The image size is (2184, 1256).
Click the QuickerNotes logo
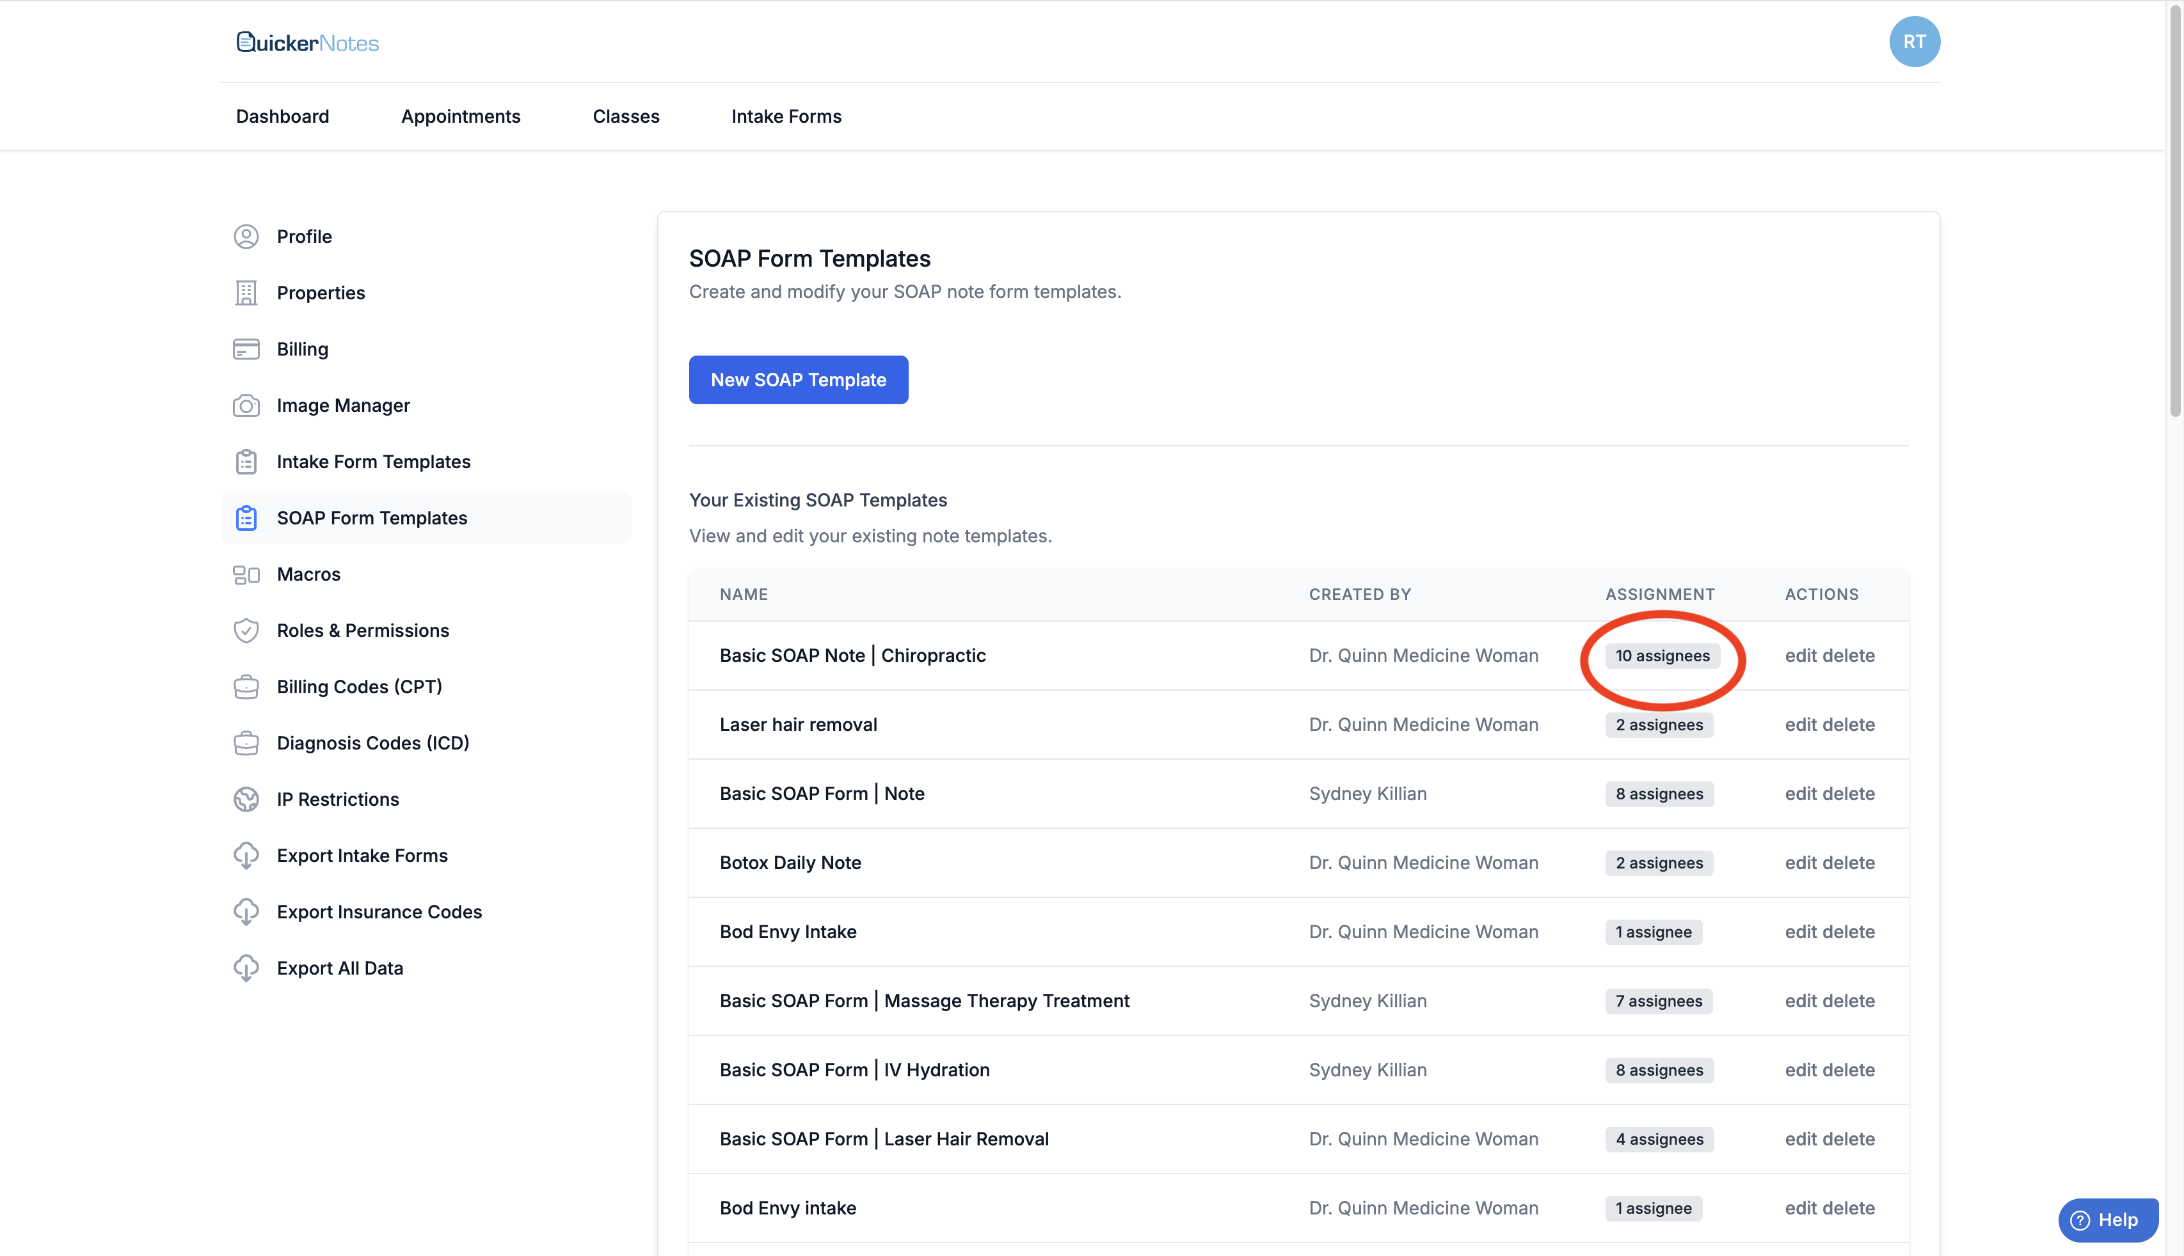pyautogui.click(x=307, y=42)
